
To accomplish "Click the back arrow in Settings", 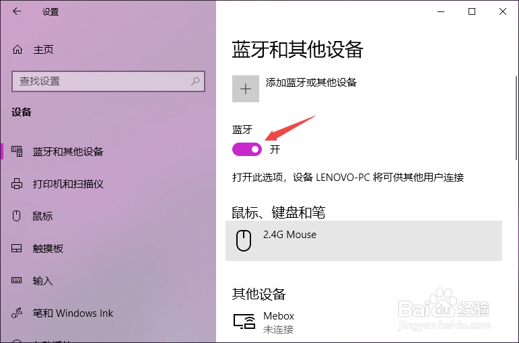I will click(17, 11).
